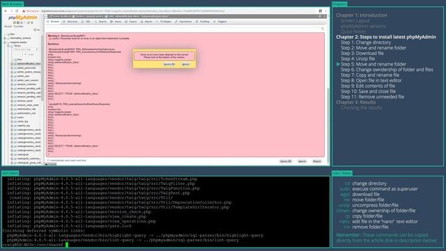
Task: Switch to the Structure tab
Action: click(x=70, y=22)
